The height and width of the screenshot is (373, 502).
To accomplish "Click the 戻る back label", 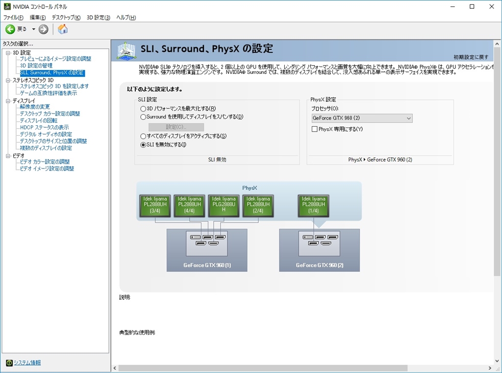I will tap(22, 29).
